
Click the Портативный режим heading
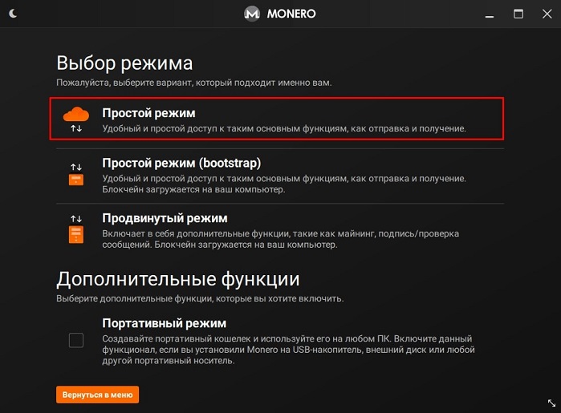(x=165, y=323)
